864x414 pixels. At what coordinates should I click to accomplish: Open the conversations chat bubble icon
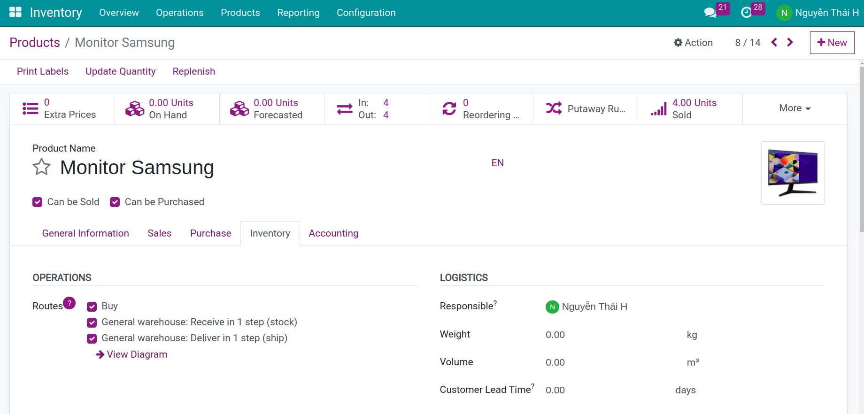coord(710,13)
